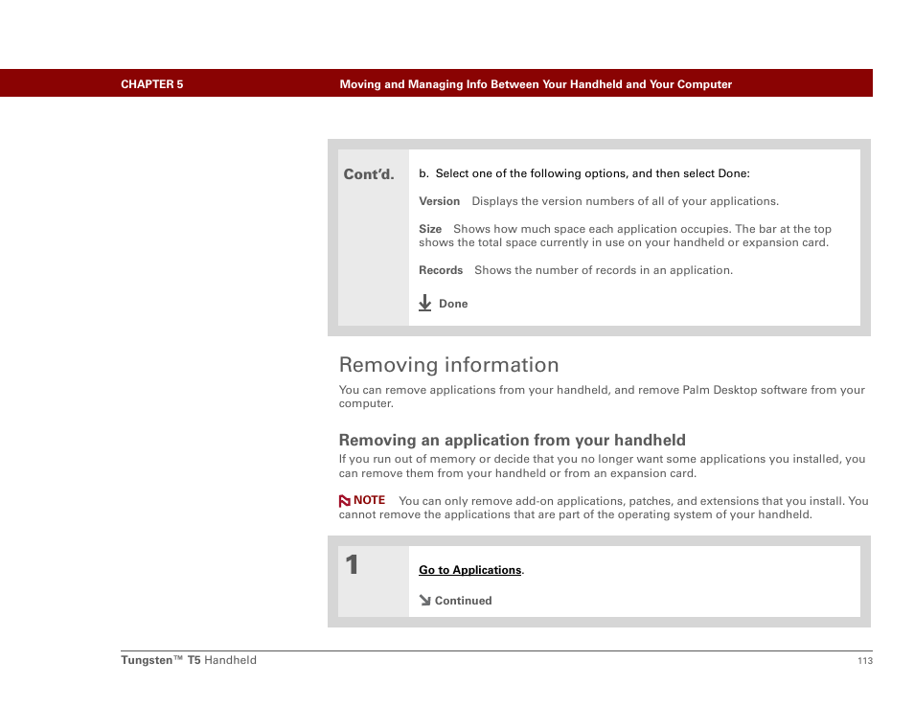The width and height of the screenshot is (914, 707).
Task: Click the Done down-arrow icon
Action: [x=425, y=303]
